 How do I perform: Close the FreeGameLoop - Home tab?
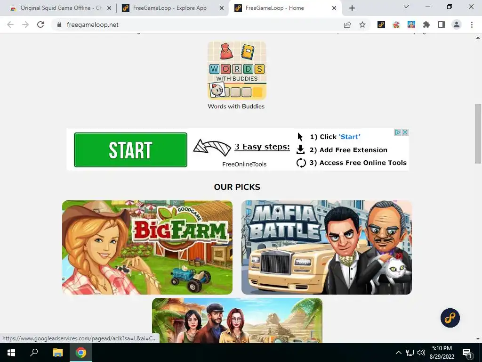tap(334, 8)
